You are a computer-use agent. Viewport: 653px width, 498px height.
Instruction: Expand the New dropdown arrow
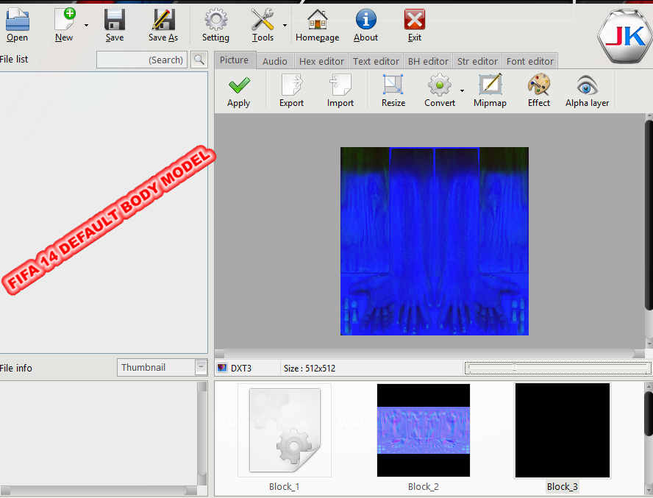pos(86,26)
